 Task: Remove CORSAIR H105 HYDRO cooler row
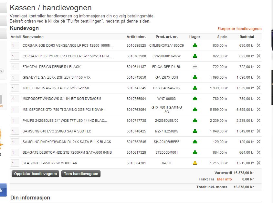click(x=258, y=56)
